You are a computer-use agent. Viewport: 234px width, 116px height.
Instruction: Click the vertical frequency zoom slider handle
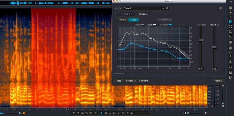pos(223,103)
